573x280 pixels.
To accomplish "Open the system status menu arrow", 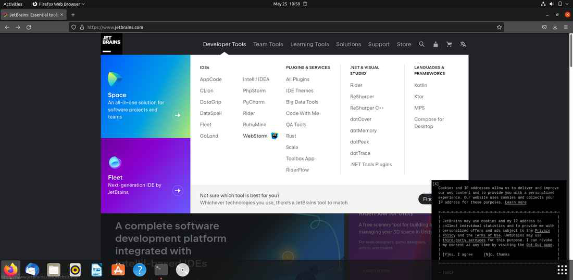I will pos(567,4).
